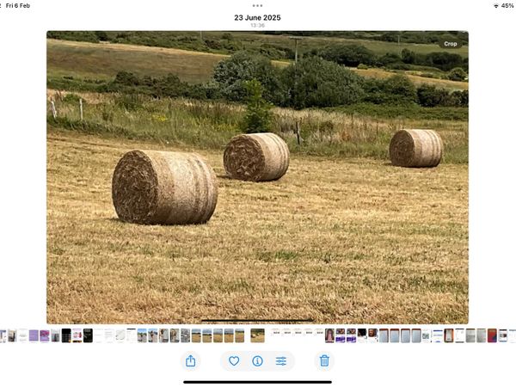
Task: Tap the home indicator bar at bottom
Action: 257,382
